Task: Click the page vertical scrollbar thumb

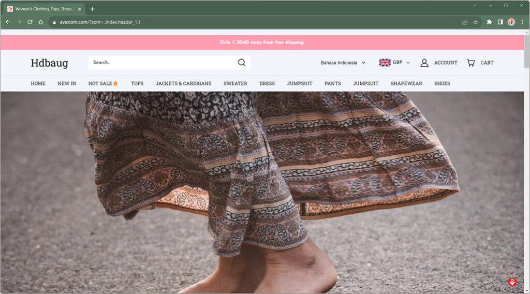Action: point(526,51)
